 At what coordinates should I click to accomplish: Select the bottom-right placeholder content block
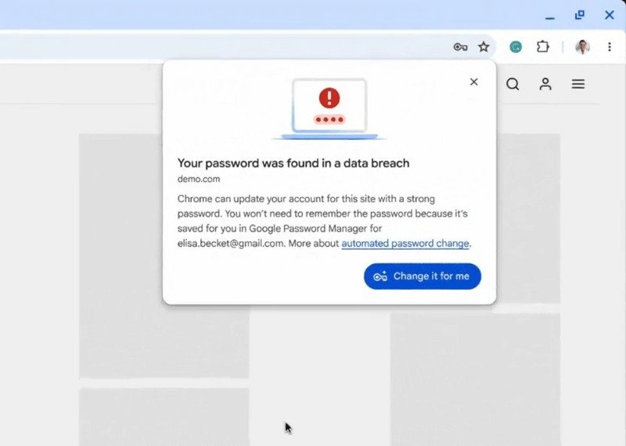pos(475,379)
